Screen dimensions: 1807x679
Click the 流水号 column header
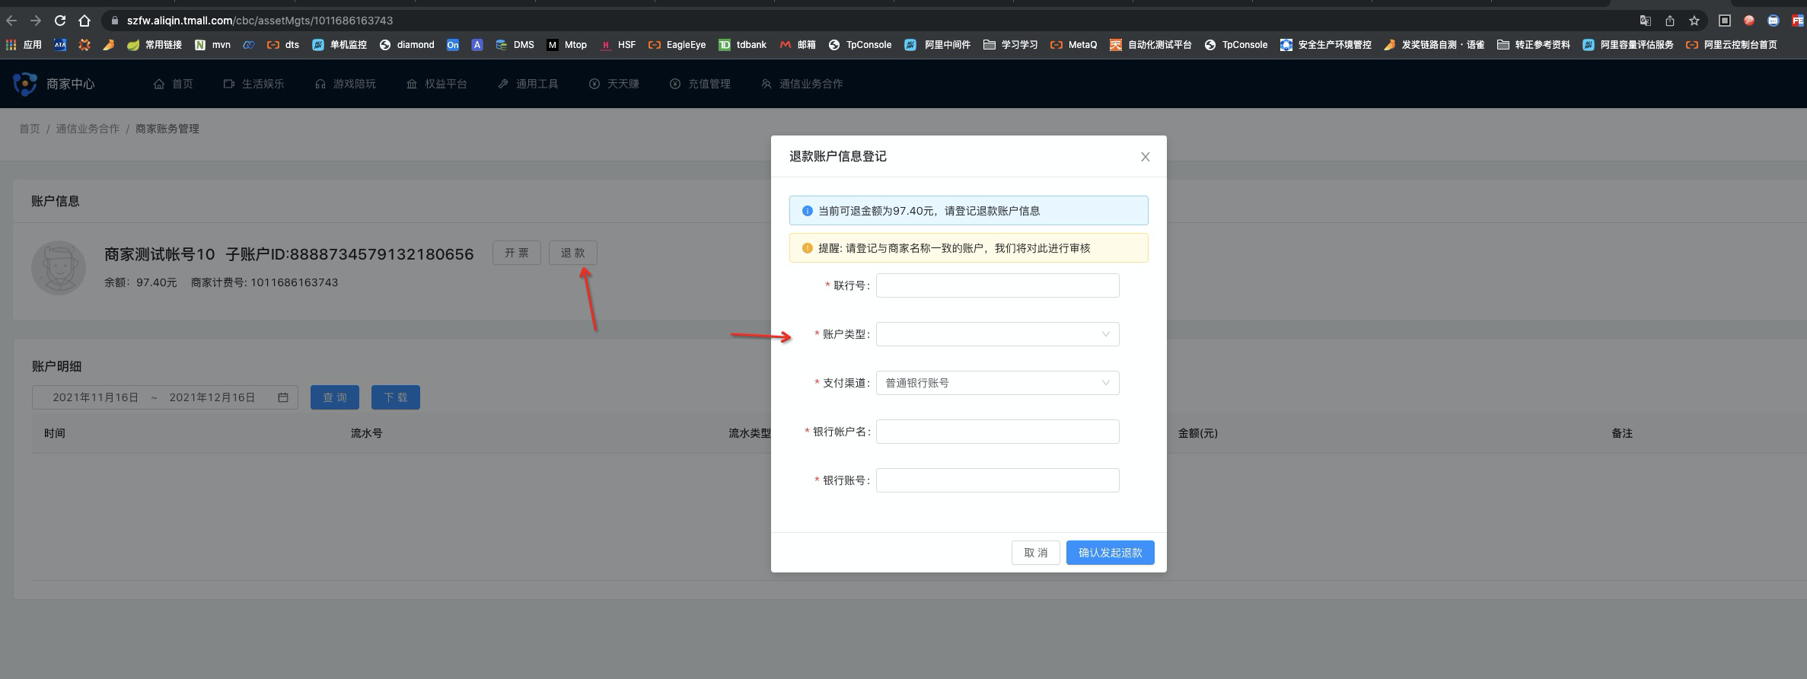367,433
